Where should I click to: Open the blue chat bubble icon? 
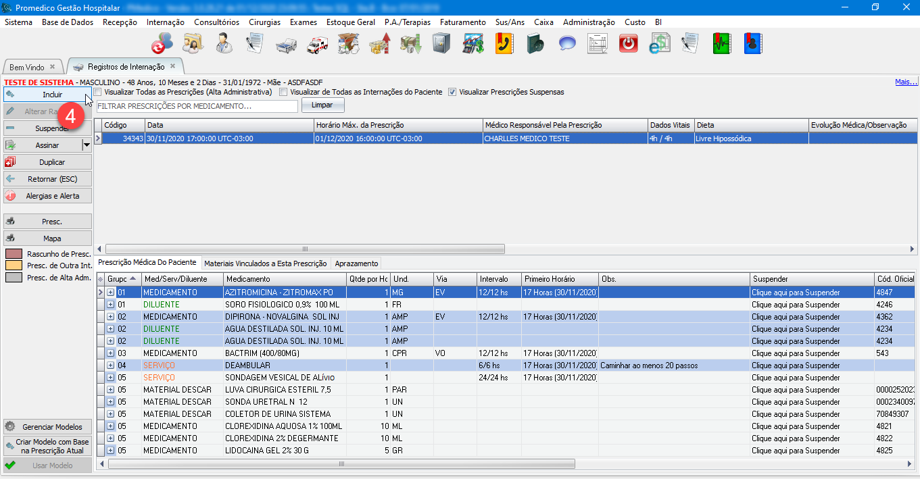click(566, 44)
